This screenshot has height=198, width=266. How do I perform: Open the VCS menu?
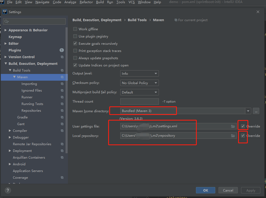132,2
